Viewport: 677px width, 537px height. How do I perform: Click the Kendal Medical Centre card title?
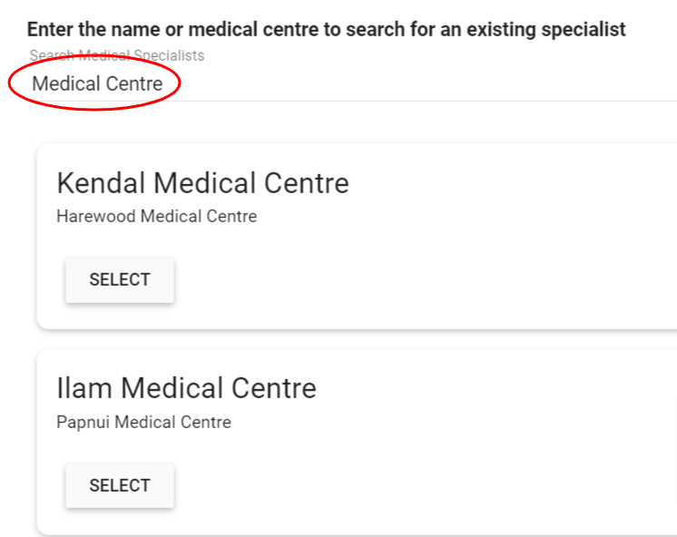coord(202,183)
